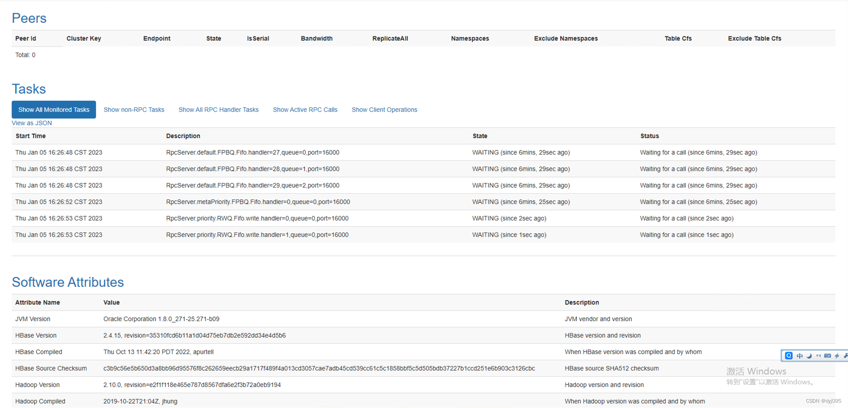The width and height of the screenshot is (848, 408).
Task: Switch to Show non-RPC Tasks tab
Action: click(134, 110)
